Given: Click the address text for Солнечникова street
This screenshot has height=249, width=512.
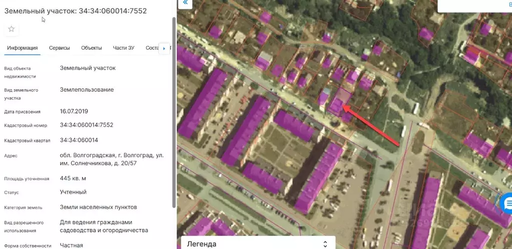Looking at the screenshot, I should coord(111,159).
